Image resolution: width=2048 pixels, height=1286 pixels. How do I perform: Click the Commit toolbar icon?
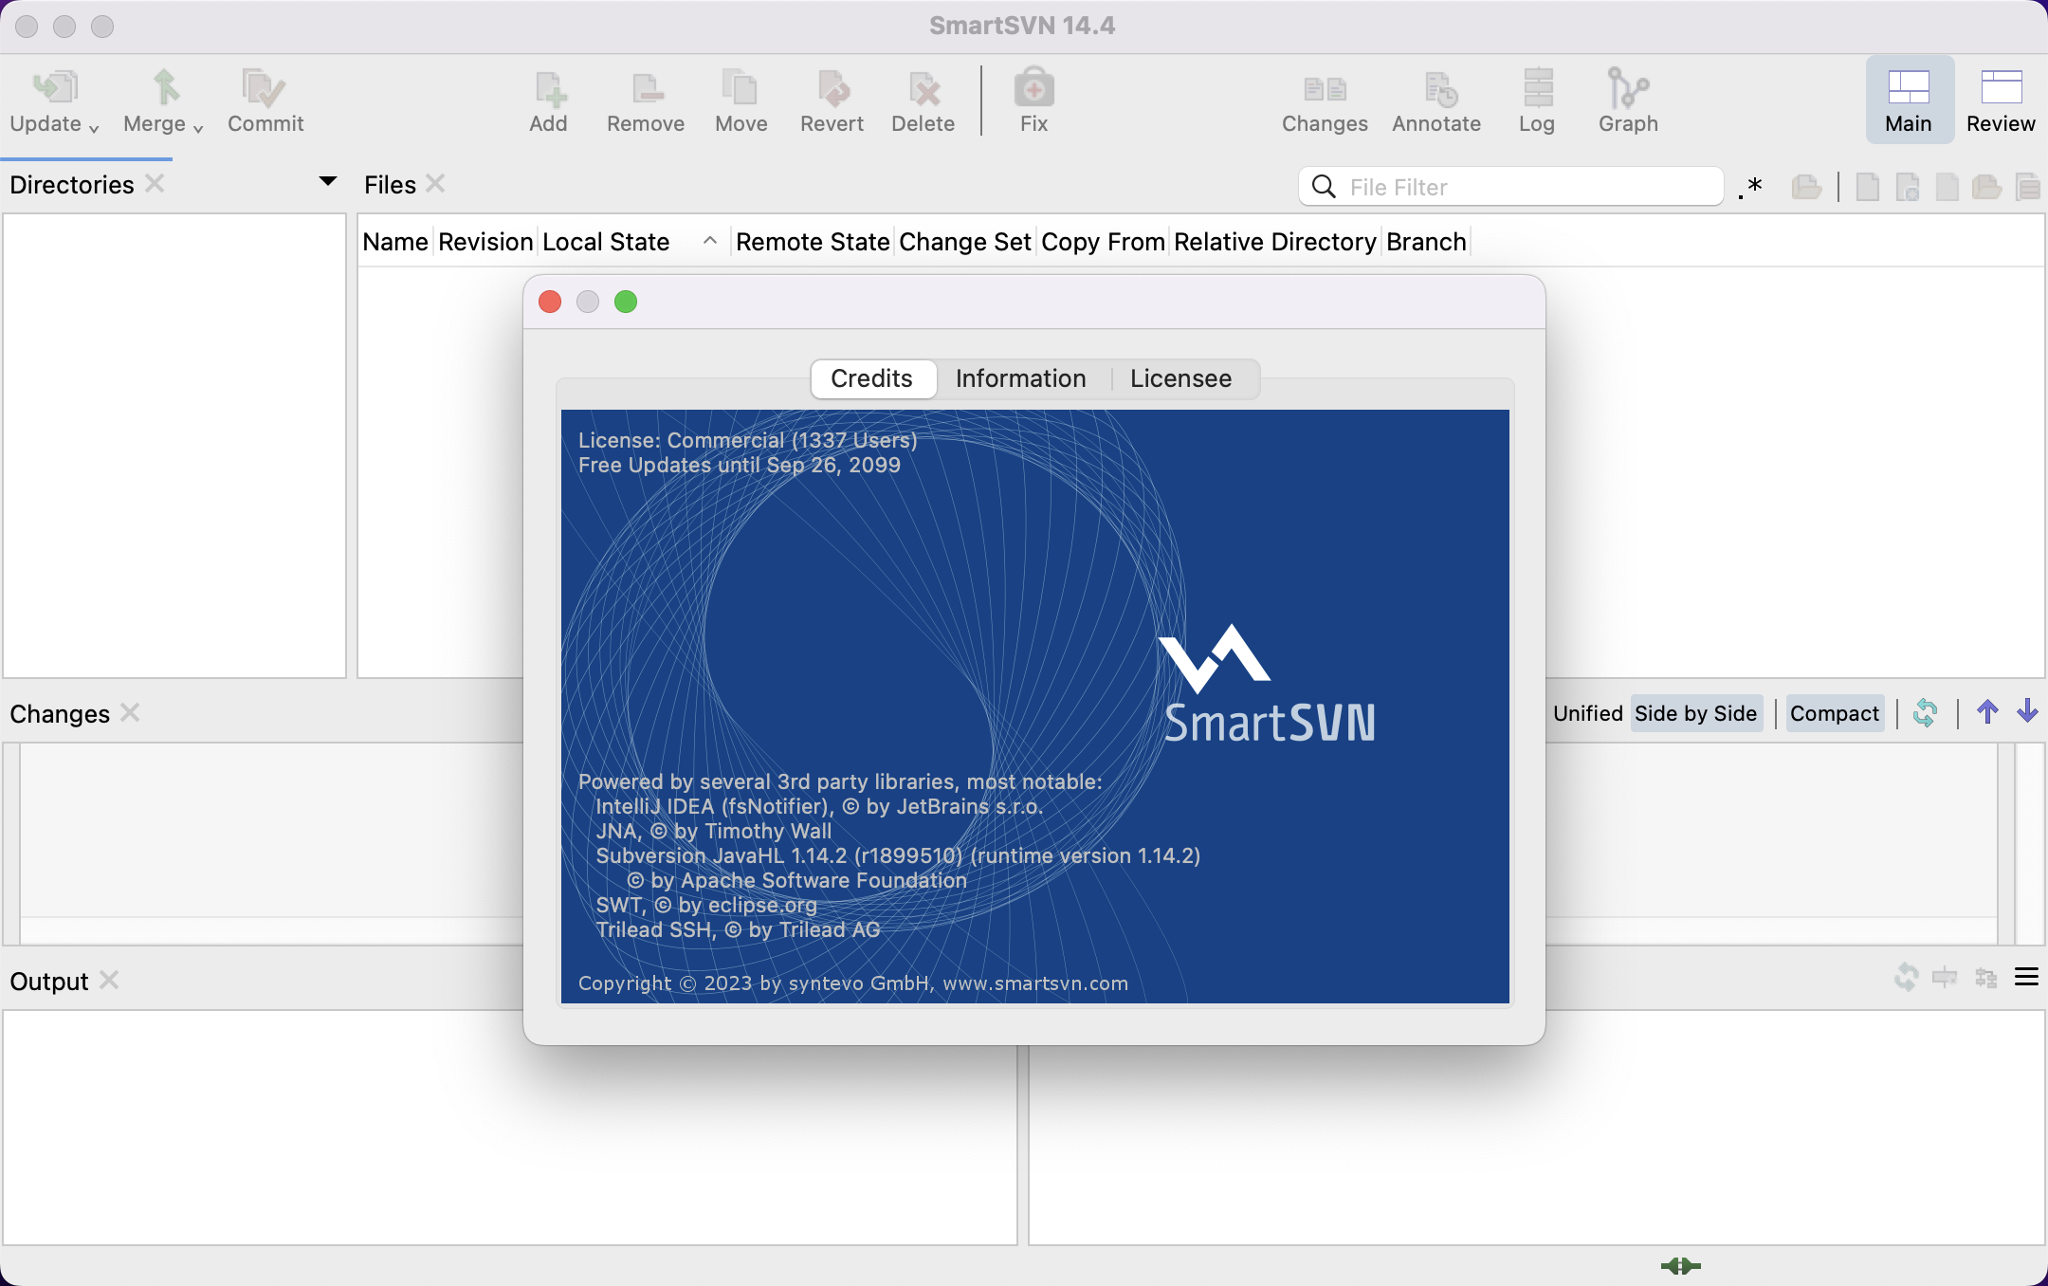[264, 88]
